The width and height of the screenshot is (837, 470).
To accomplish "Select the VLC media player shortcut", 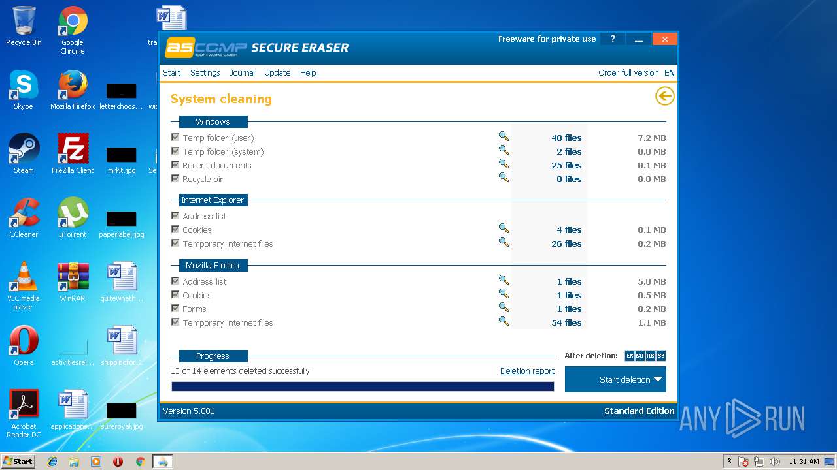I will coord(24,286).
